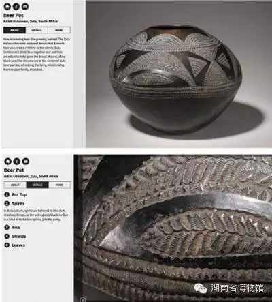Screen dimensions: 272x302
Task: Open the Pot Top detail label
Action: [19, 194]
